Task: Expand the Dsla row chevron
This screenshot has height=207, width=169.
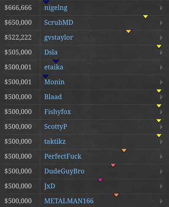Action: pos(161,52)
